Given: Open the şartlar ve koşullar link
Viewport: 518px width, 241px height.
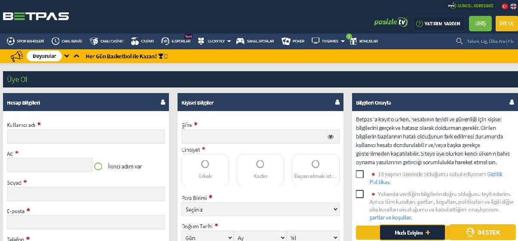Looking at the screenshot, I should [391, 218].
